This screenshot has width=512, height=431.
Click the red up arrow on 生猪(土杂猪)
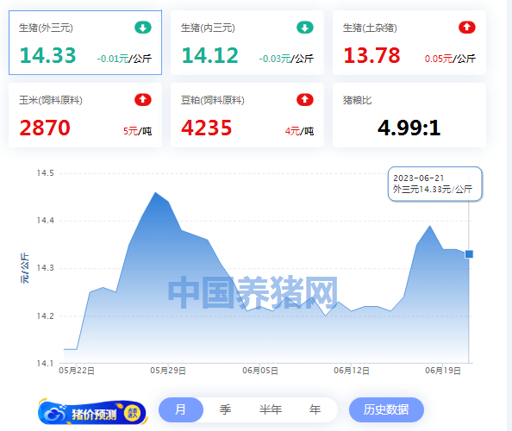466,28
